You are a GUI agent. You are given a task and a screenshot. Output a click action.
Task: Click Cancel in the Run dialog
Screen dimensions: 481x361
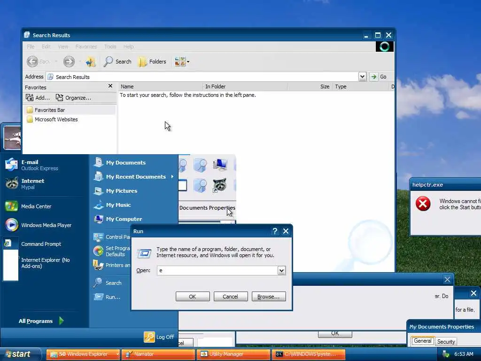[230, 297]
